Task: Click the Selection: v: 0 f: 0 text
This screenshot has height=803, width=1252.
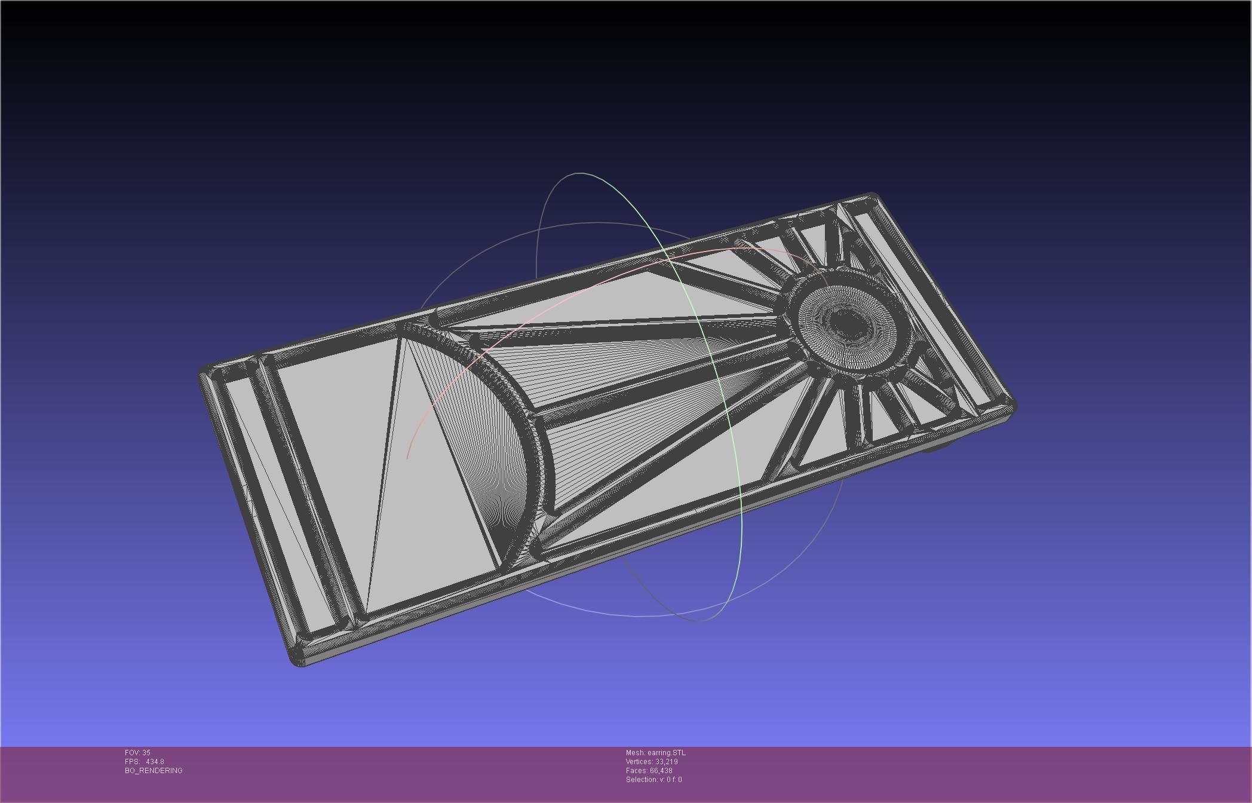Action: 653,780
